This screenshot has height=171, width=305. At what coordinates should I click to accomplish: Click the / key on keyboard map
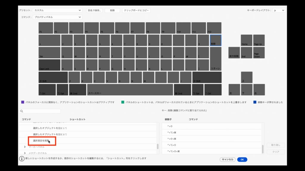186,77
